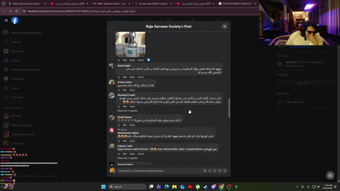
Task: Insert an avatar sticker in the comment box
Action: tap(205, 171)
